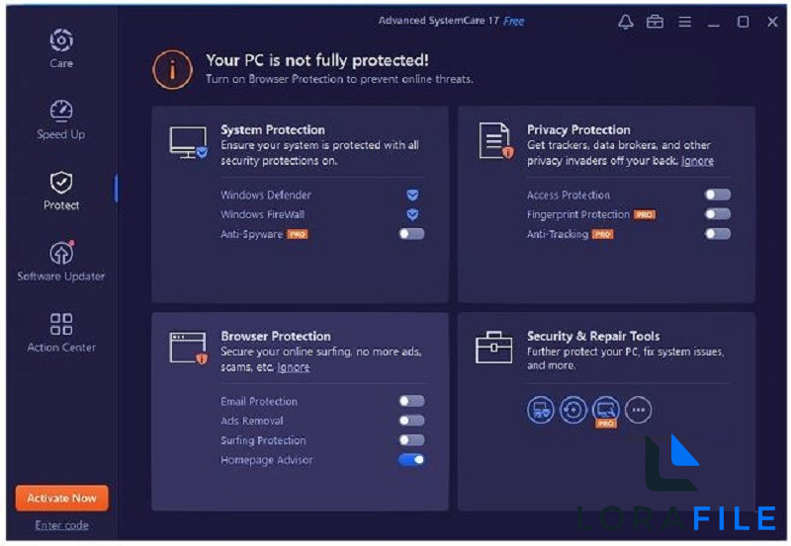This screenshot has width=791, height=546.
Task: Enable Fingerprint Protection switch
Action: [x=718, y=214]
